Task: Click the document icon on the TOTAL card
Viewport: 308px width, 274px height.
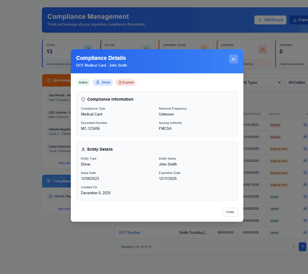Action: pyautogui.click(x=88, y=49)
